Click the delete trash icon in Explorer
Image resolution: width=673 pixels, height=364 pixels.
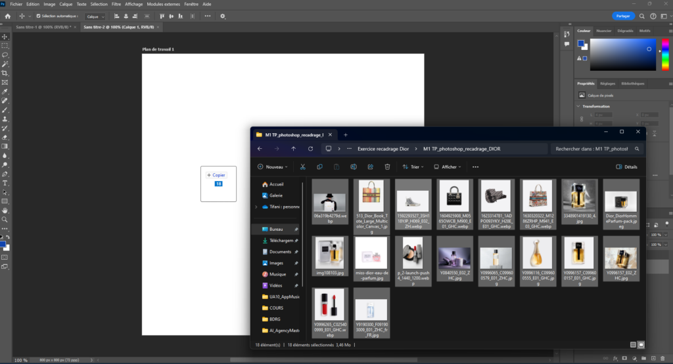[x=388, y=167]
